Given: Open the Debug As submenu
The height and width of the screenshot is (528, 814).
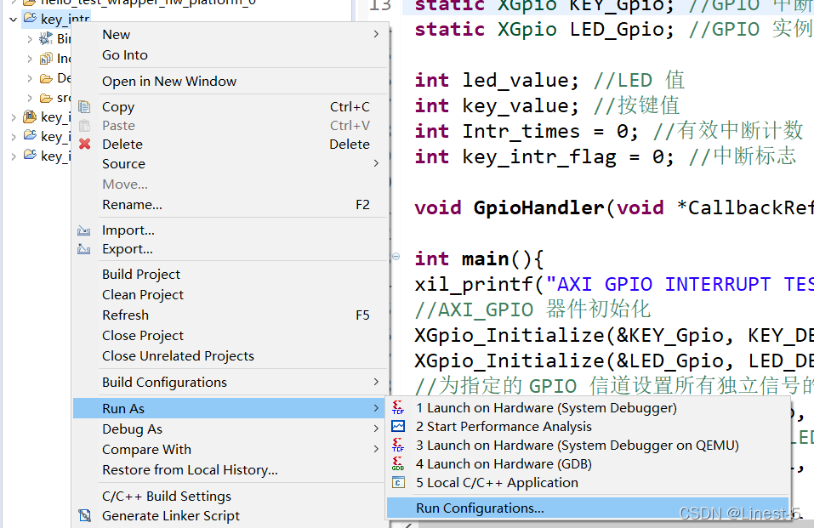Looking at the screenshot, I should click(x=231, y=429).
